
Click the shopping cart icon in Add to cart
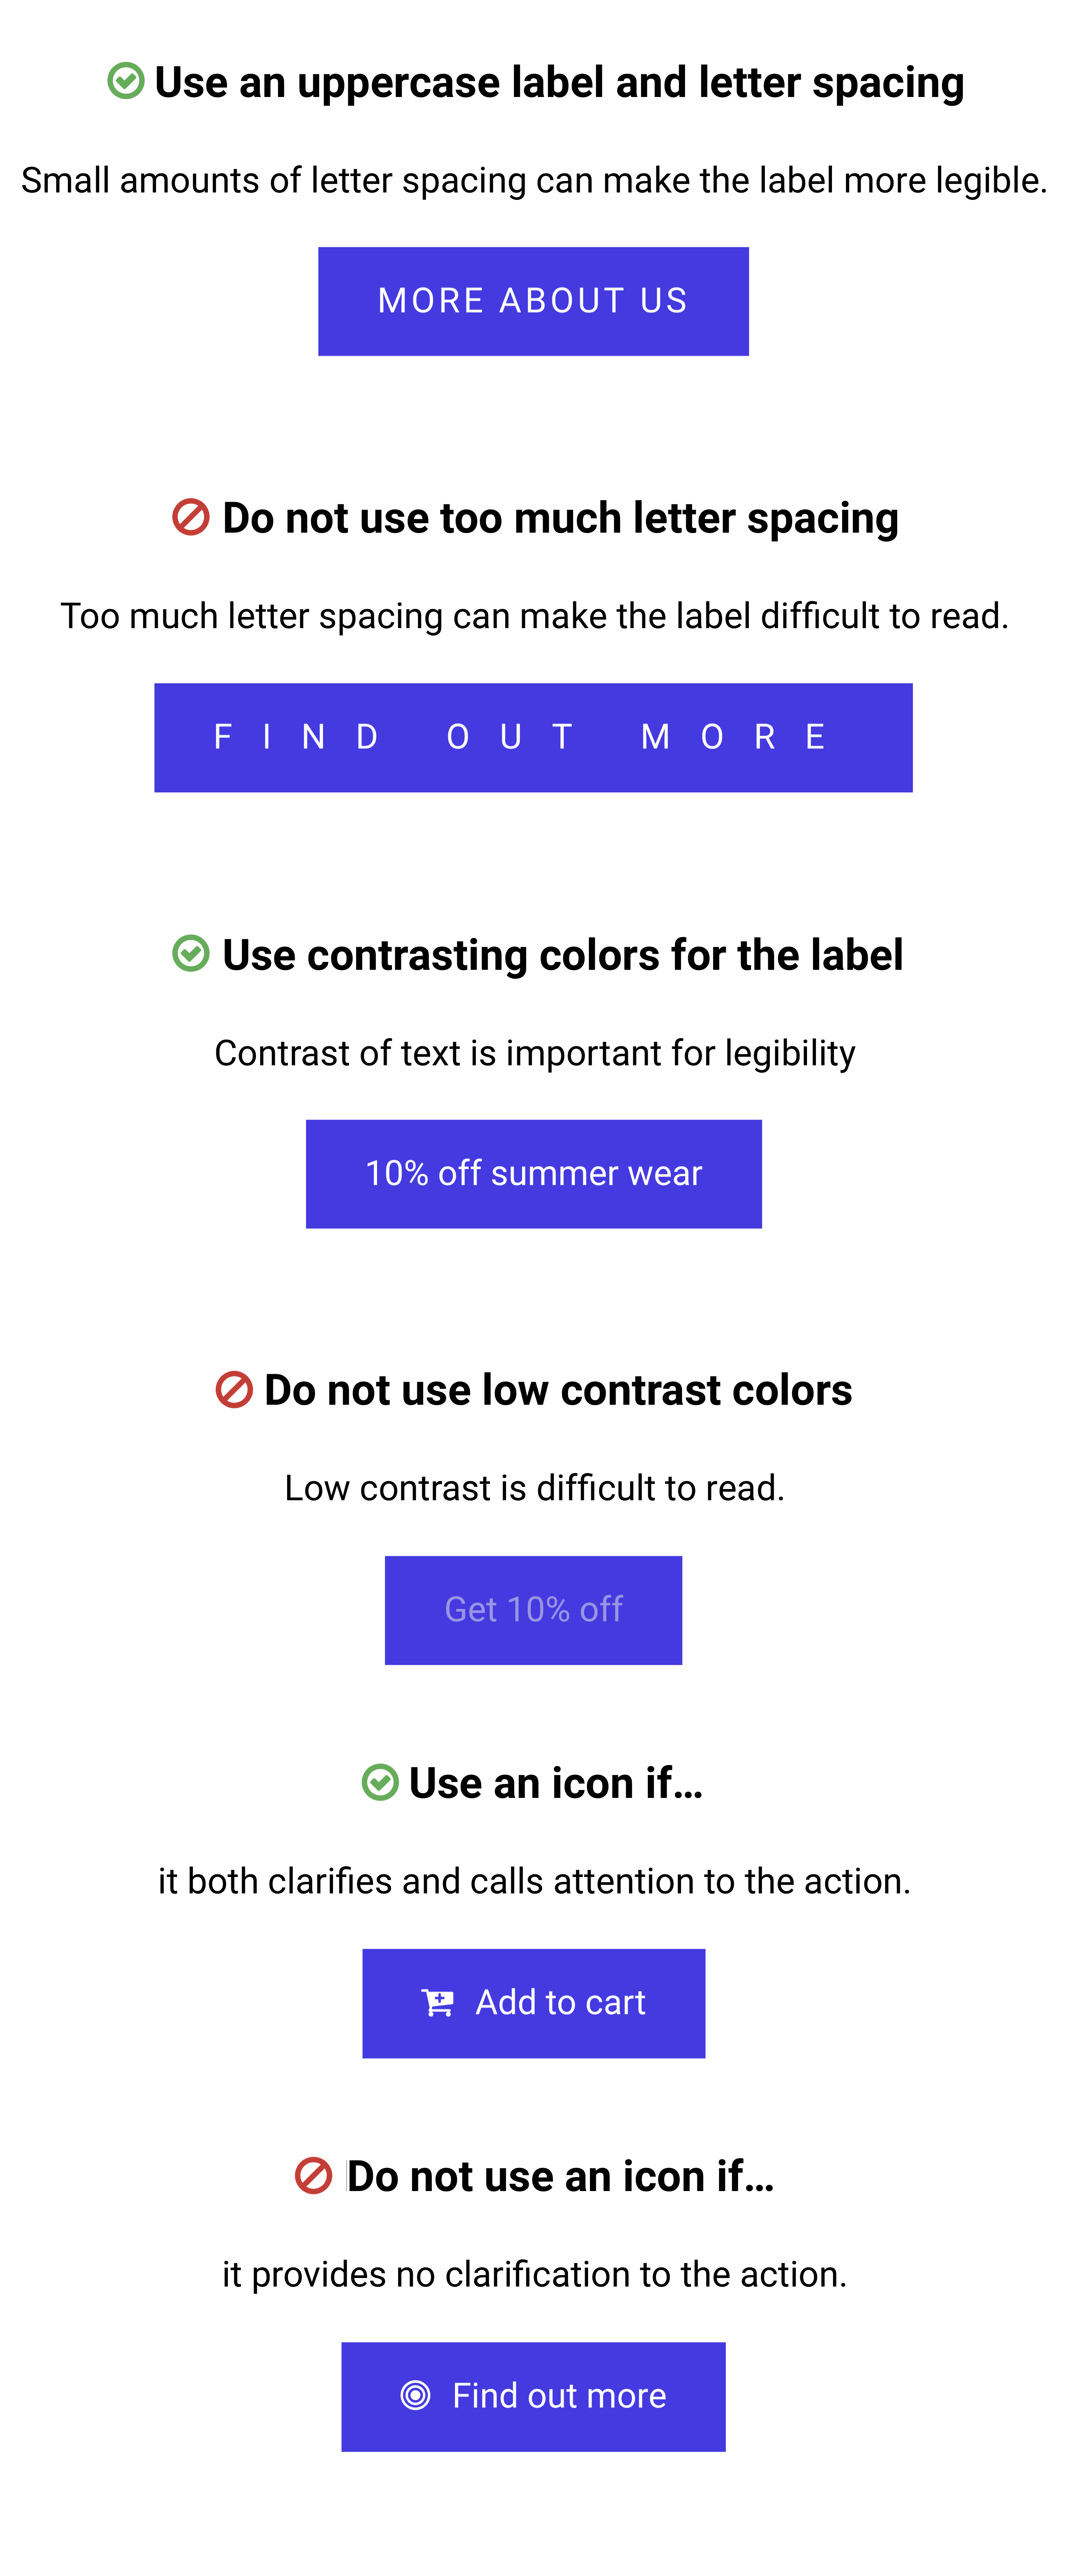[437, 2002]
